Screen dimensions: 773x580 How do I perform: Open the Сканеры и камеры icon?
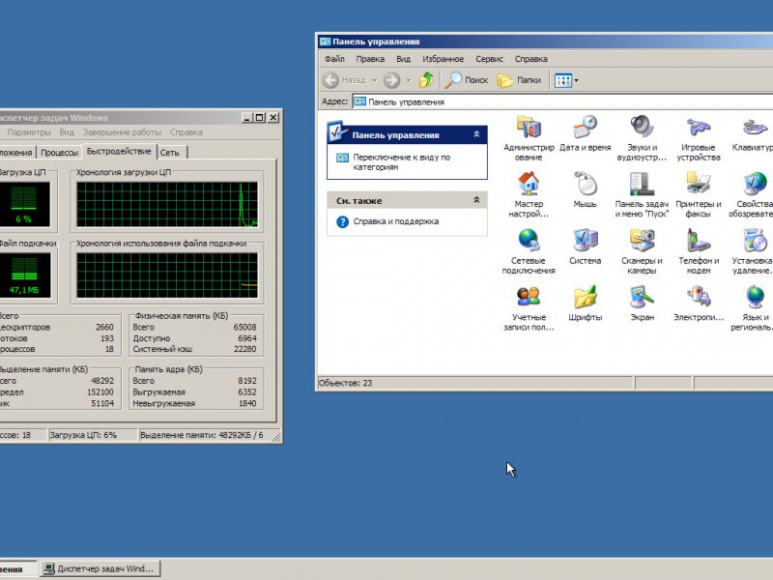(x=642, y=241)
